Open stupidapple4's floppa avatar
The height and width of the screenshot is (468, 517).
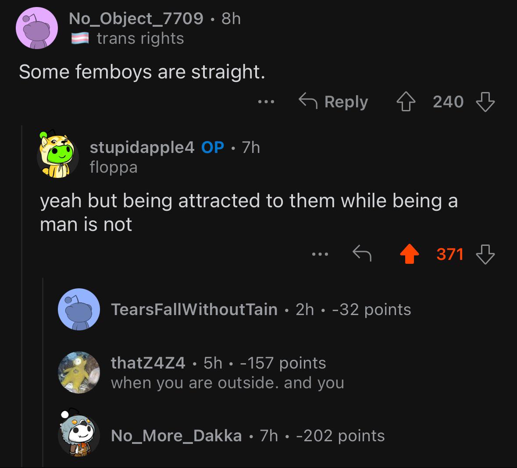coord(57,156)
